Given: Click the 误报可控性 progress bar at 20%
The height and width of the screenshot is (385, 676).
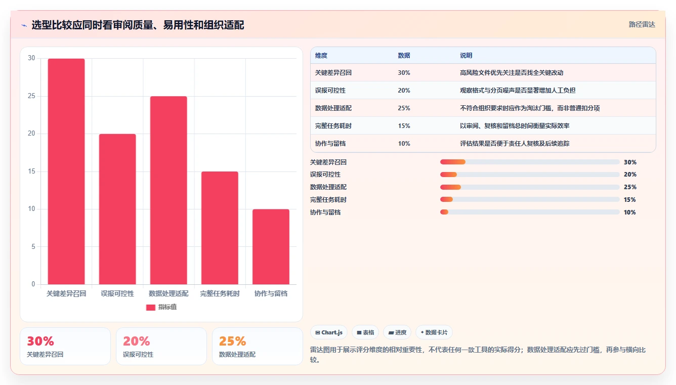Looking at the screenshot, I should click(x=530, y=175).
